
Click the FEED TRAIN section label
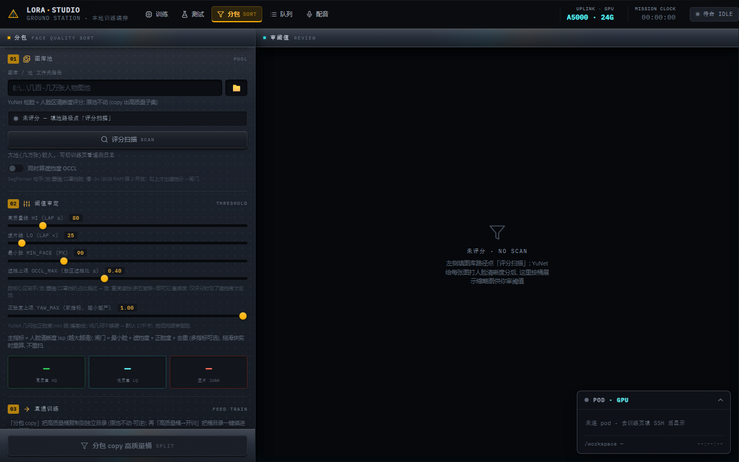coord(230,409)
